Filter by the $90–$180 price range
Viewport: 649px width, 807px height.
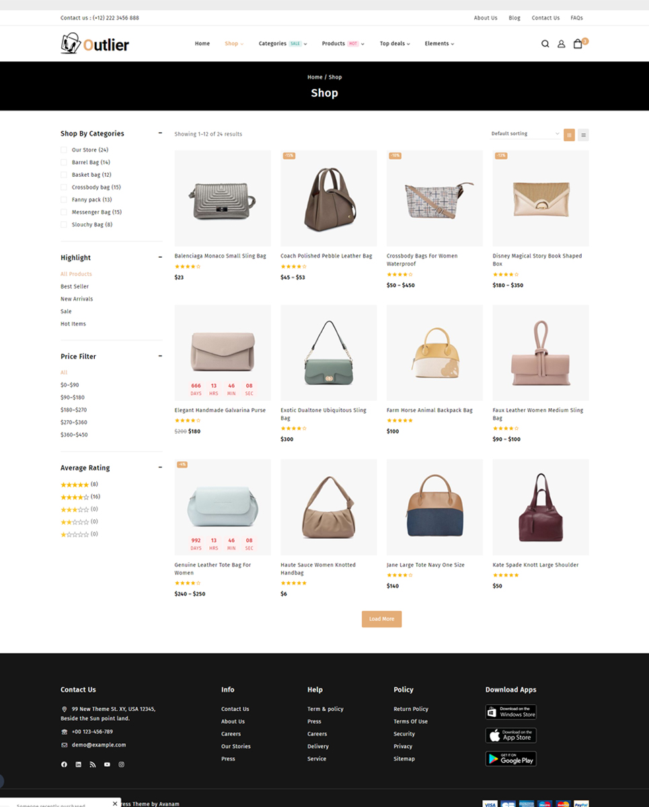tap(73, 397)
